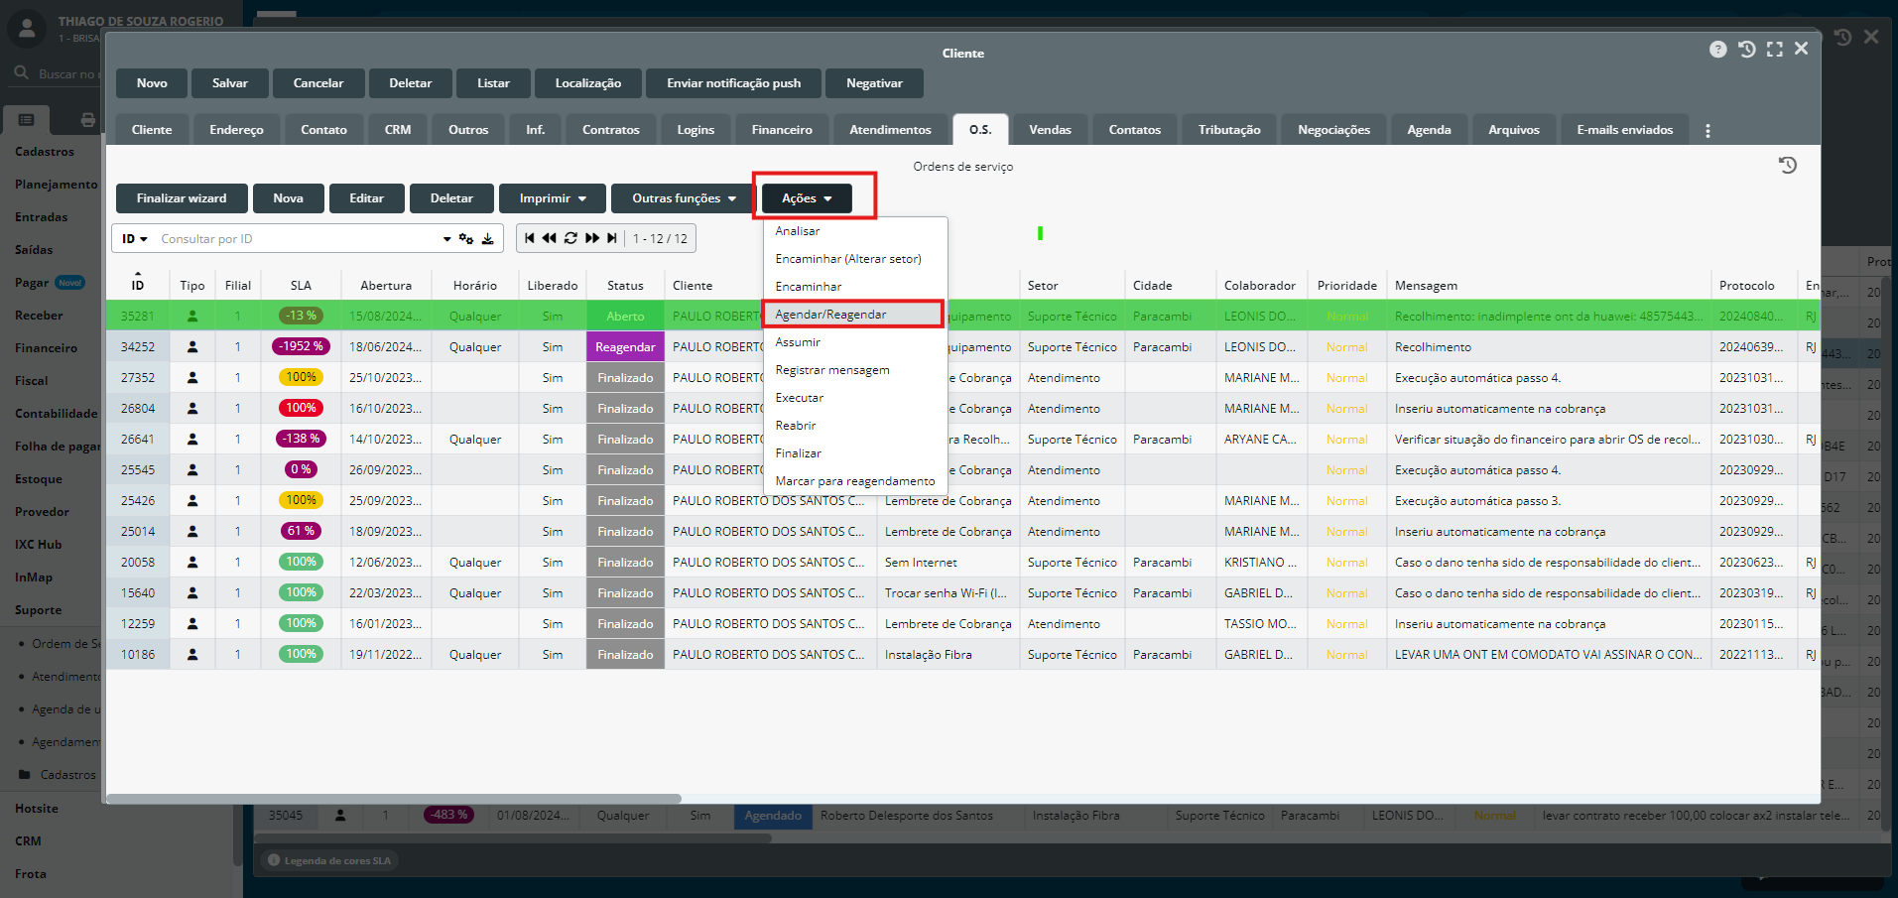This screenshot has height=898, width=1898.
Task: Open the Outras funções dropdown
Action: 684,198
